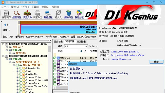Screen dimensions: 165x93
Task: Select the 综合(恢复文件) partition bar in disk map
Action: pyautogui.click(x=59, y=29)
